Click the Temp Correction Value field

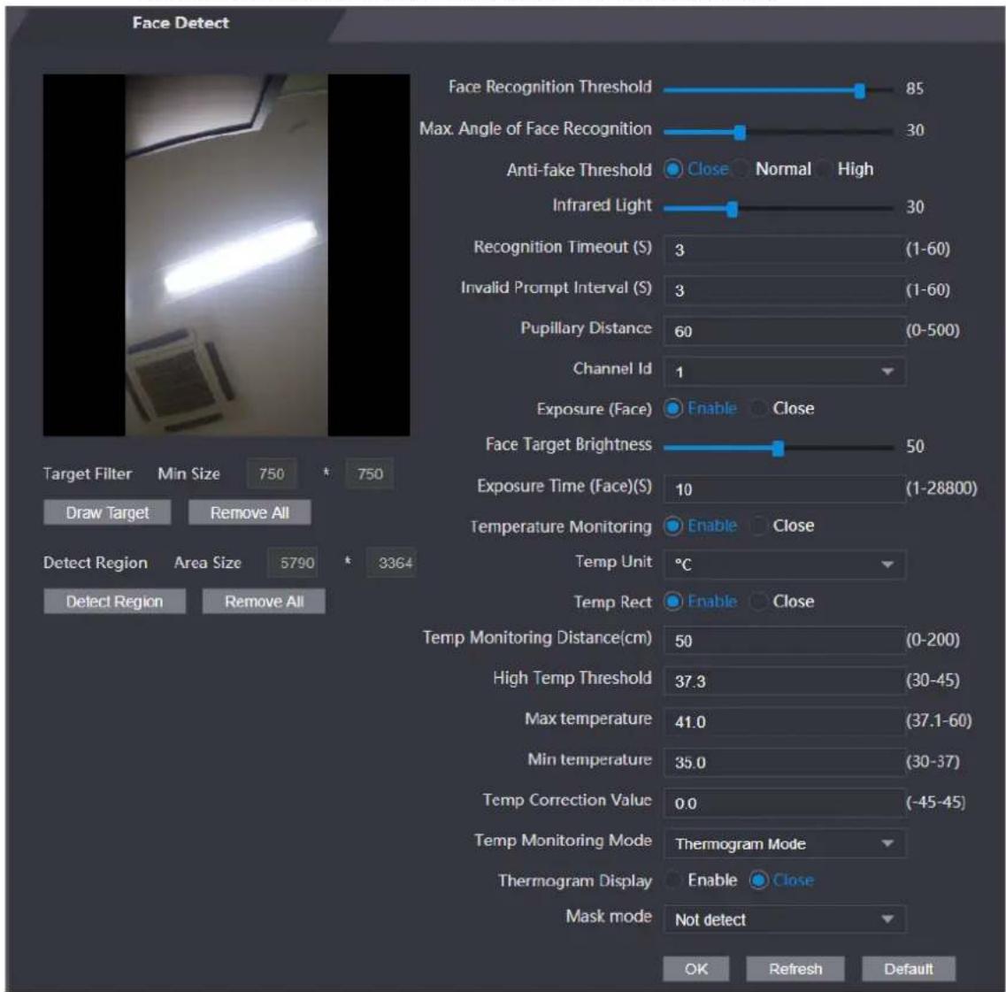click(x=784, y=804)
